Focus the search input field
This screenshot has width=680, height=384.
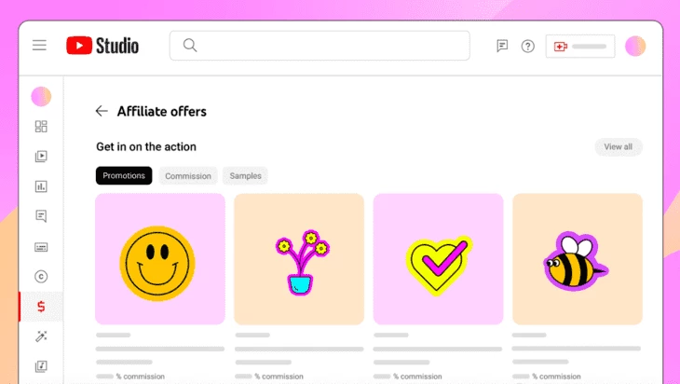pos(320,46)
